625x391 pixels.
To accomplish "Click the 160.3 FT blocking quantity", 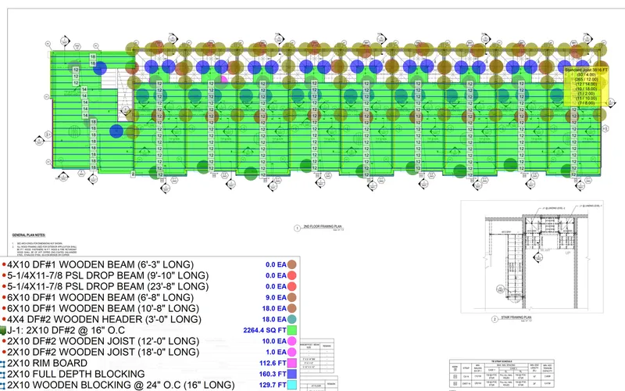I will [x=273, y=374].
